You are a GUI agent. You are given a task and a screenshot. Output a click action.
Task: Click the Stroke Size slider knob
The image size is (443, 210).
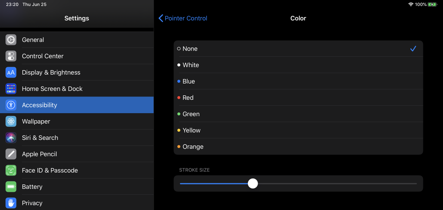[253, 183]
